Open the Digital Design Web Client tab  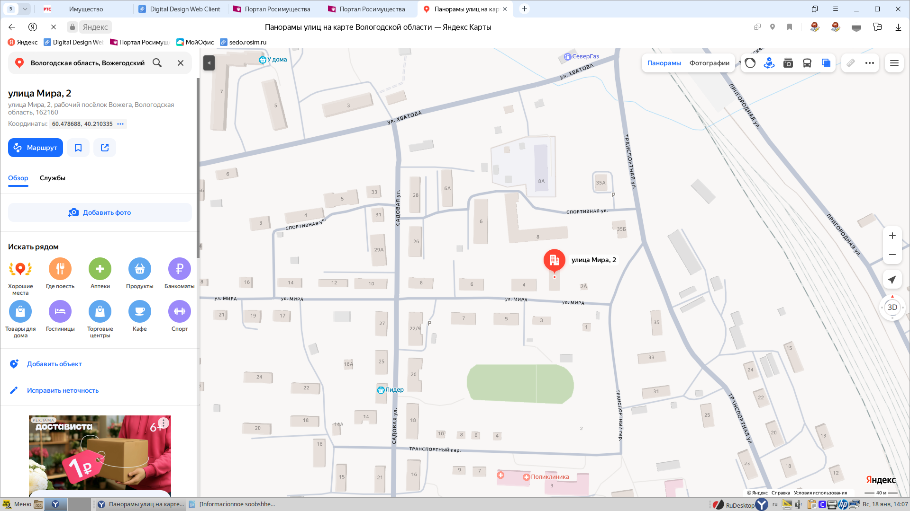180,9
